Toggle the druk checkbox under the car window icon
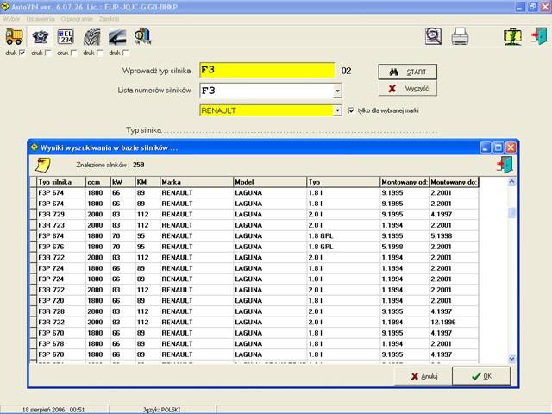552x414 pixels. click(126, 53)
